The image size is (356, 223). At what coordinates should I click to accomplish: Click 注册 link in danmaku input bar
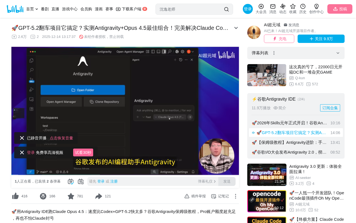(x=114, y=181)
